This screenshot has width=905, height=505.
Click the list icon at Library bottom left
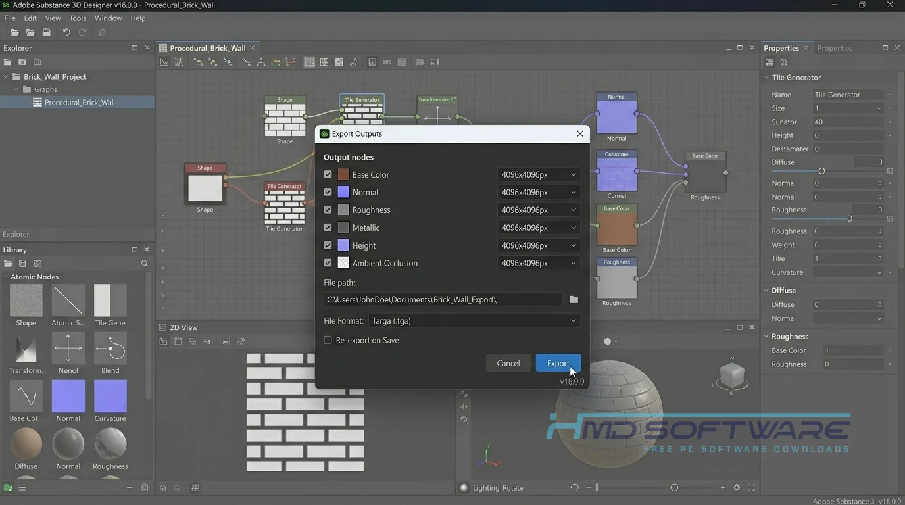coord(22,487)
